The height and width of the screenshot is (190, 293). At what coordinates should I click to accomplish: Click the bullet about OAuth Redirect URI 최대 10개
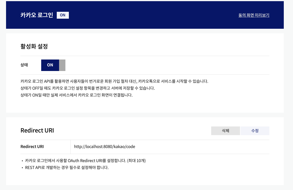click(85, 161)
